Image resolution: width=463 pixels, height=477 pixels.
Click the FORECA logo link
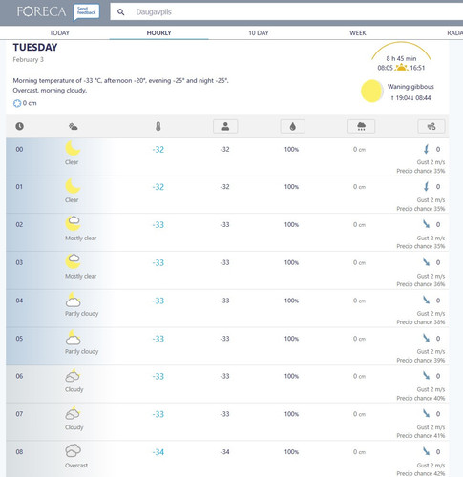point(41,11)
